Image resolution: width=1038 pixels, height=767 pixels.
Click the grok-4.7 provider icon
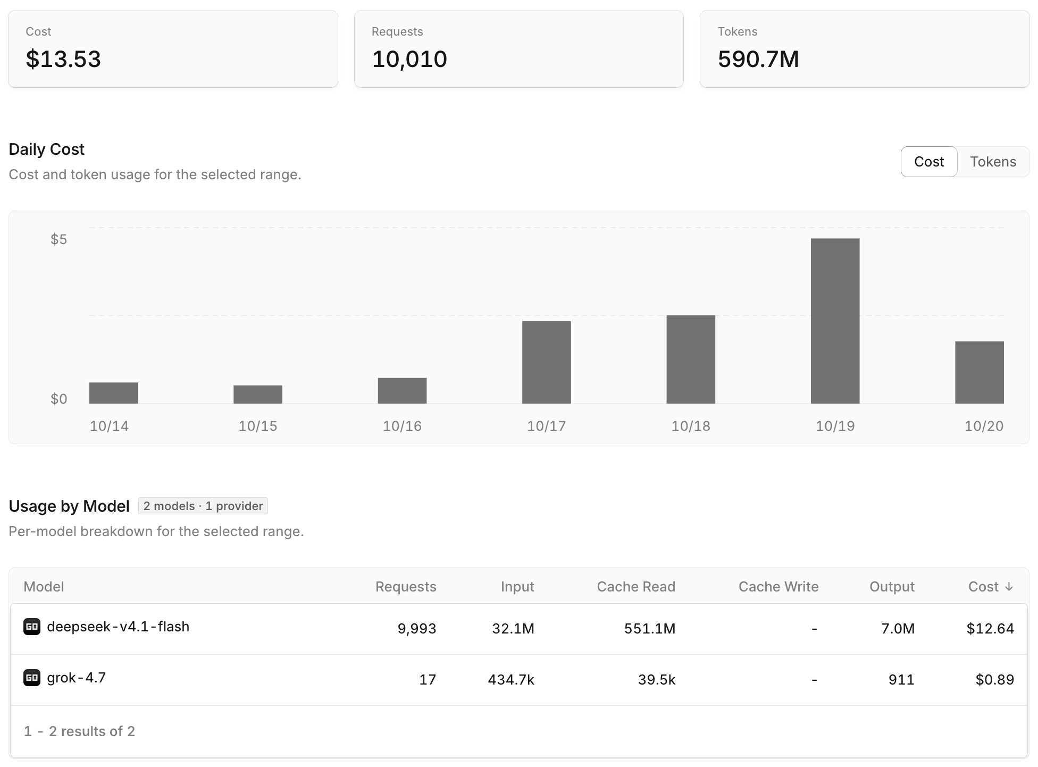(x=32, y=678)
